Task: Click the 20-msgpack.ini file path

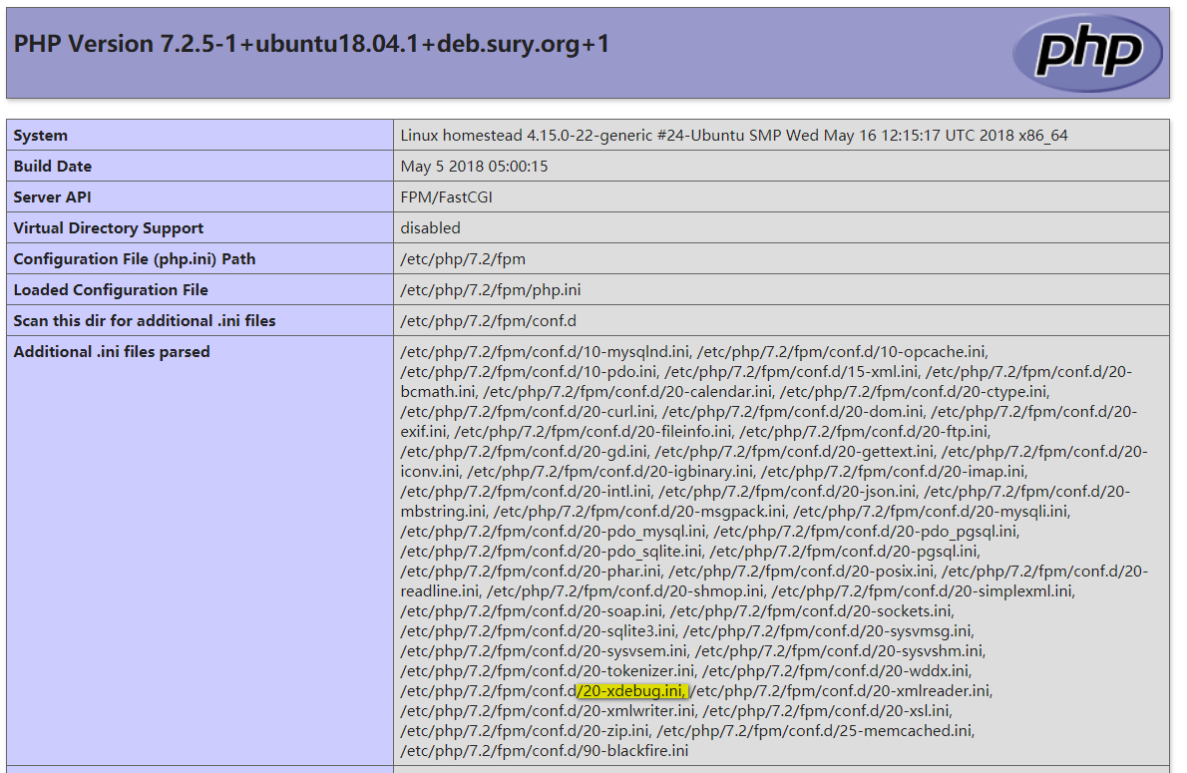Action: coord(639,512)
